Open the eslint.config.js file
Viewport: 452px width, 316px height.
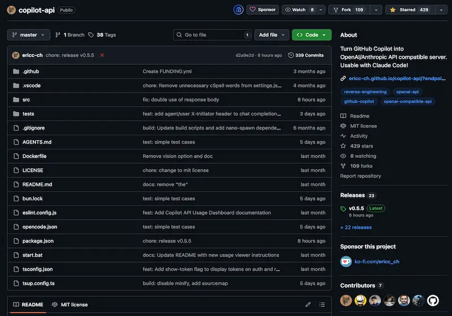click(40, 213)
